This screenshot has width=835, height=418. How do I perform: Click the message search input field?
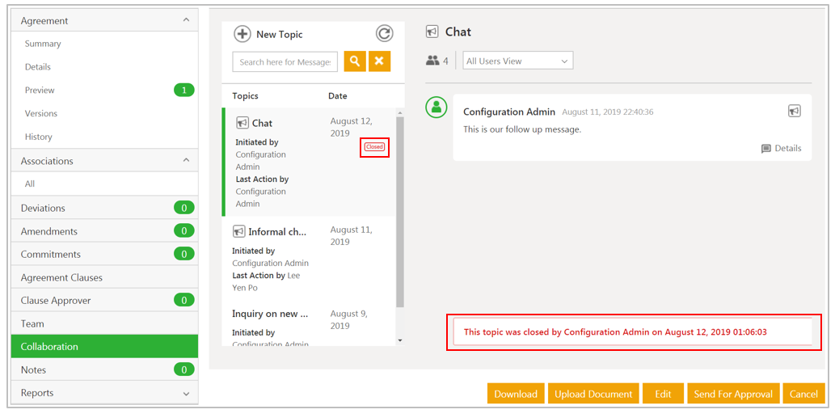click(x=285, y=61)
